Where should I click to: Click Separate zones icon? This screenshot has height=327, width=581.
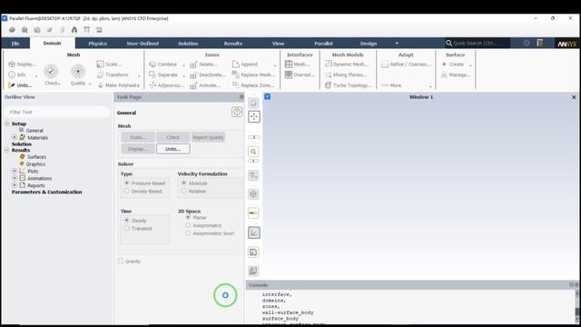tap(153, 74)
